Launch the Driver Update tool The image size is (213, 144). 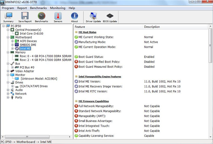[93, 17]
